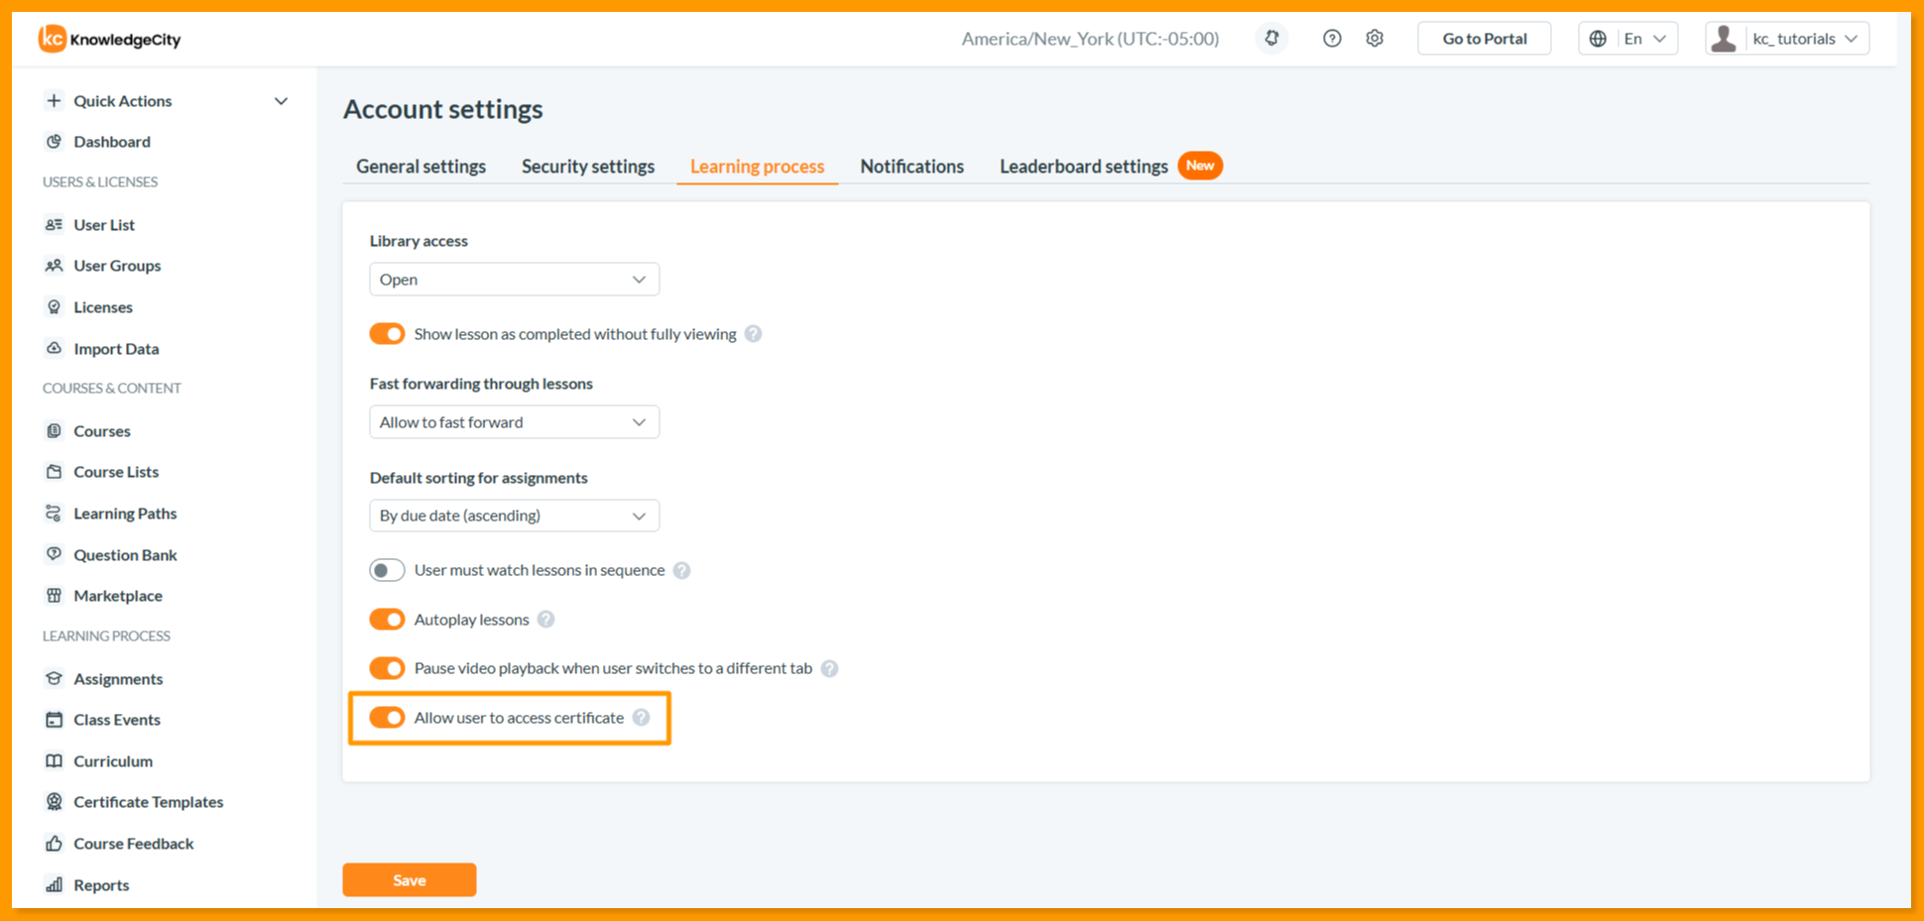Switch to Security settings tab
The height and width of the screenshot is (921, 1924).
point(588,167)
